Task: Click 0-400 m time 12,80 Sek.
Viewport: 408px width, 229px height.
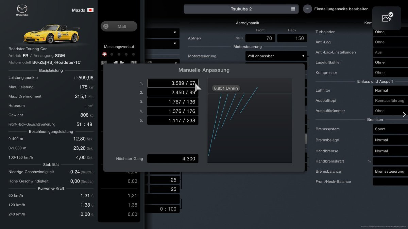Action: [83, 139]
